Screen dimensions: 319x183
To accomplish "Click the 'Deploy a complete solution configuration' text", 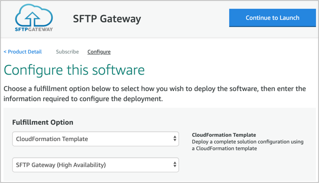I will click(x=248, y=145).
